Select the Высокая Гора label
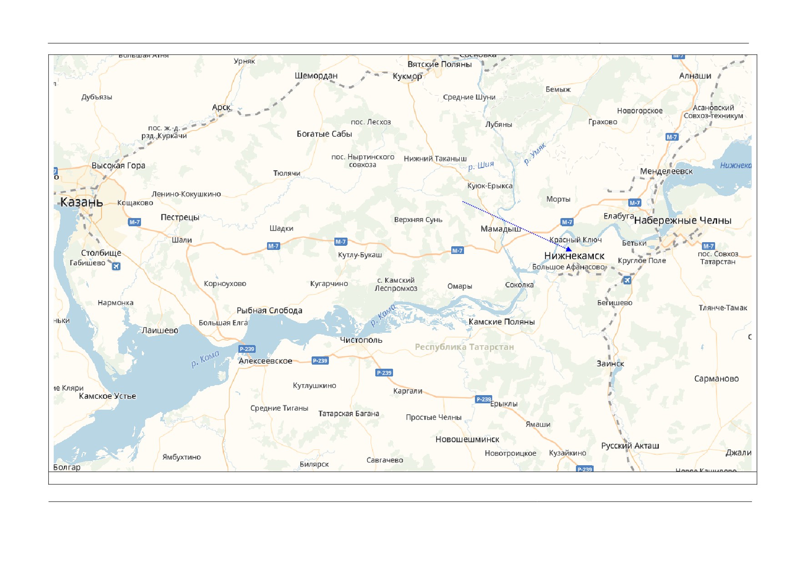 (x=119, y=166)
